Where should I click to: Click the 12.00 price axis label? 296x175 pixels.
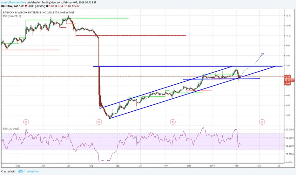pyautogui.click(x=288, y=16)
